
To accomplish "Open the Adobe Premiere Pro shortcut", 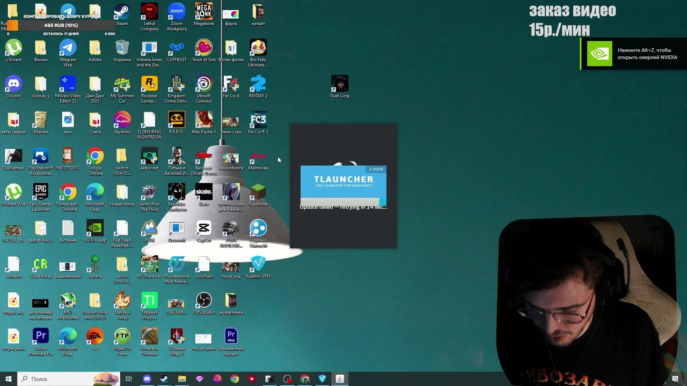I will pos(41,341).
